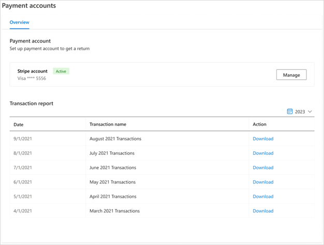Click the Transaction report heading

pyautogui.click(x=32, y=104)
